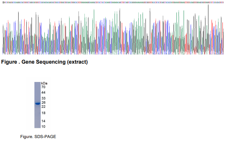Select the 22 kDa marker label

tap(44, 107)
